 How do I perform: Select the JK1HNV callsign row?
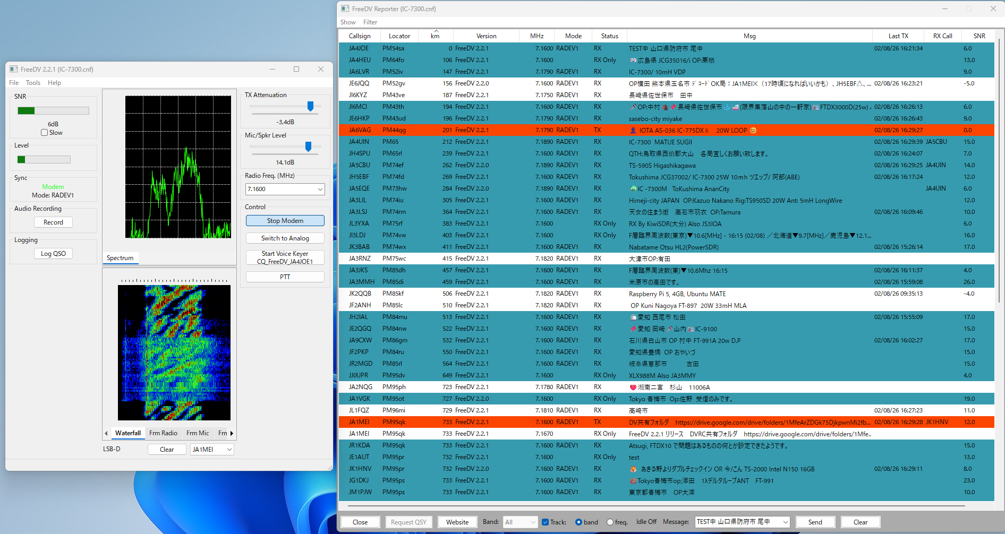tap(667, 469)
